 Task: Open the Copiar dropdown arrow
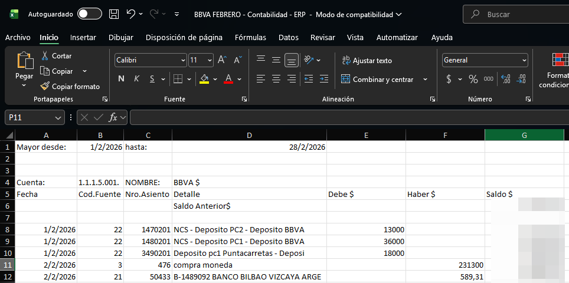[x=84, y=71]
